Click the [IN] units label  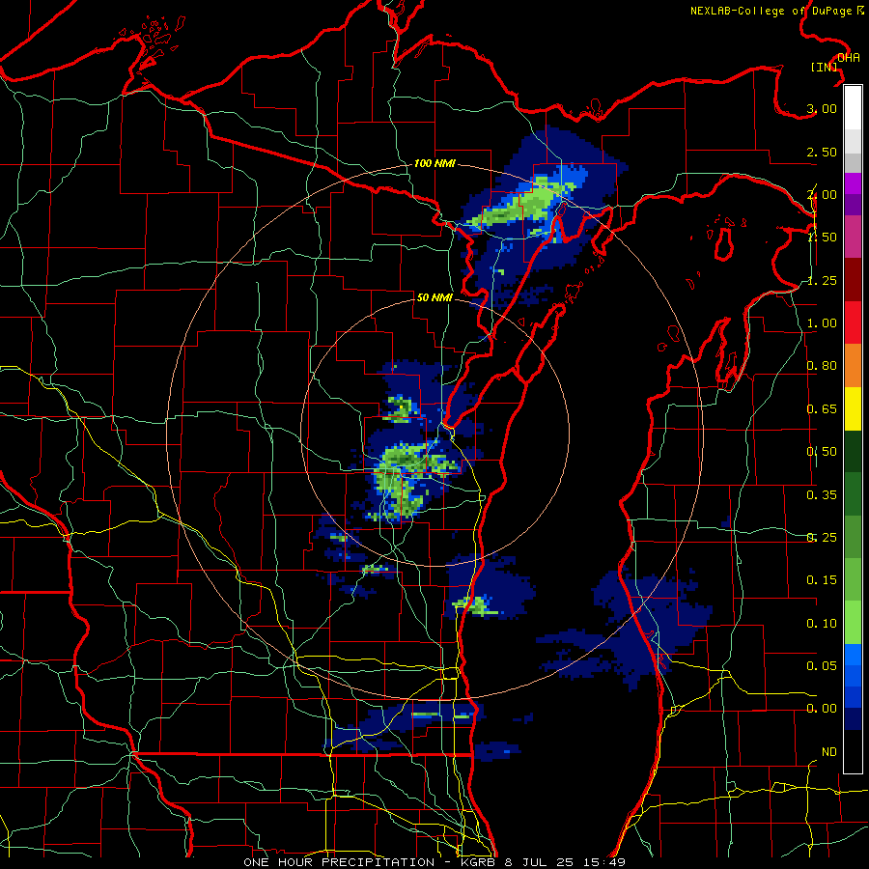click(825, 67)
